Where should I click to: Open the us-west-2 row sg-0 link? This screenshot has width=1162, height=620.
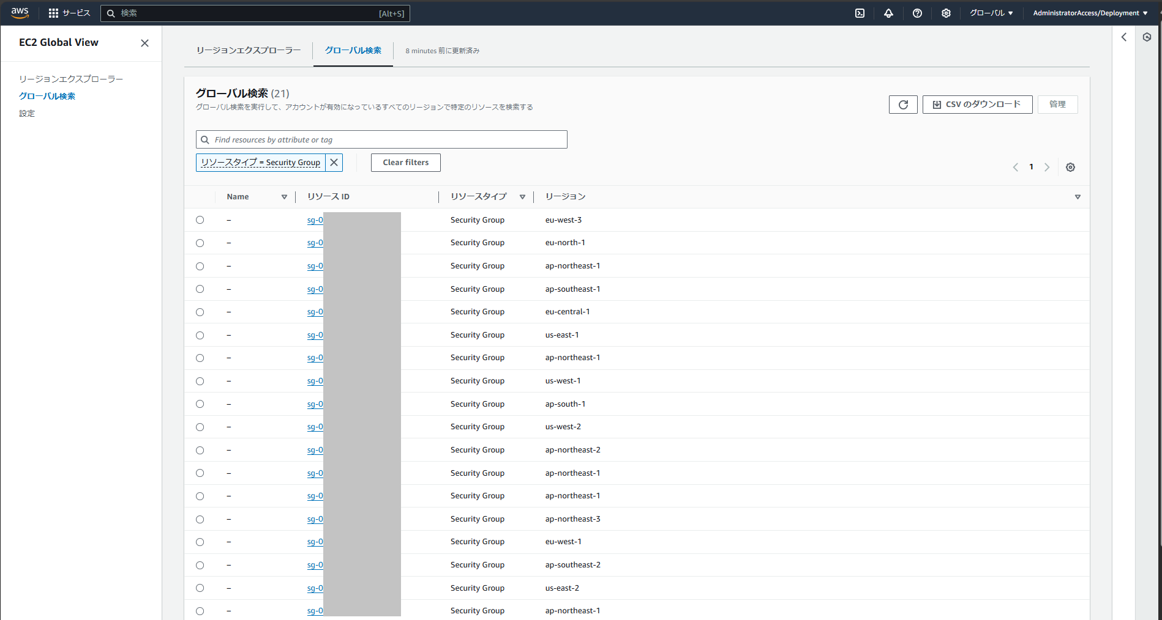[315, 427]
